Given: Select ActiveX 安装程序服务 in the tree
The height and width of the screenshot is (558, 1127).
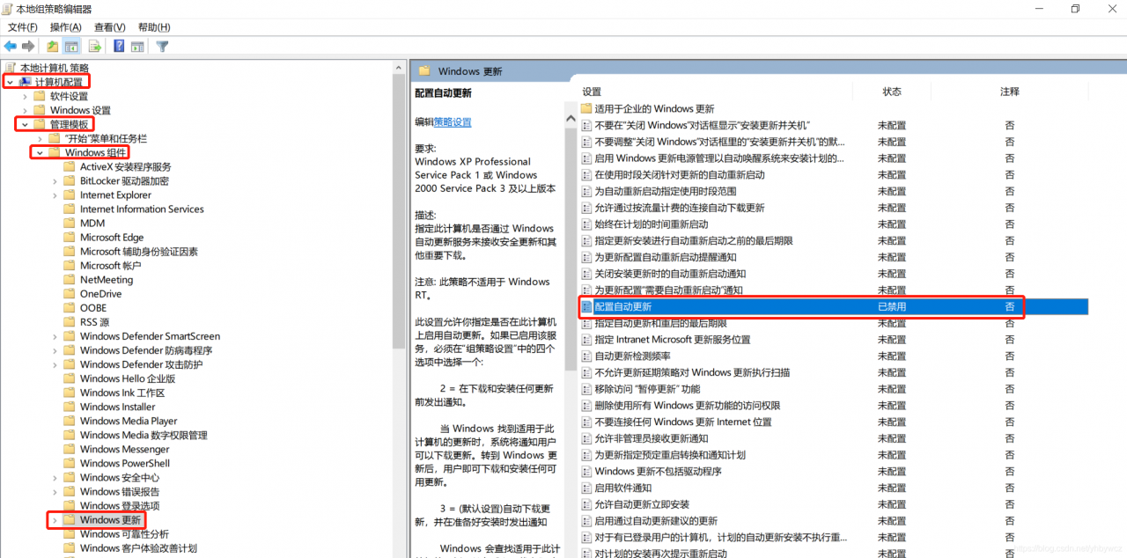Looking at the screenshot, I should pyautogui.click(x=126, y=167).
